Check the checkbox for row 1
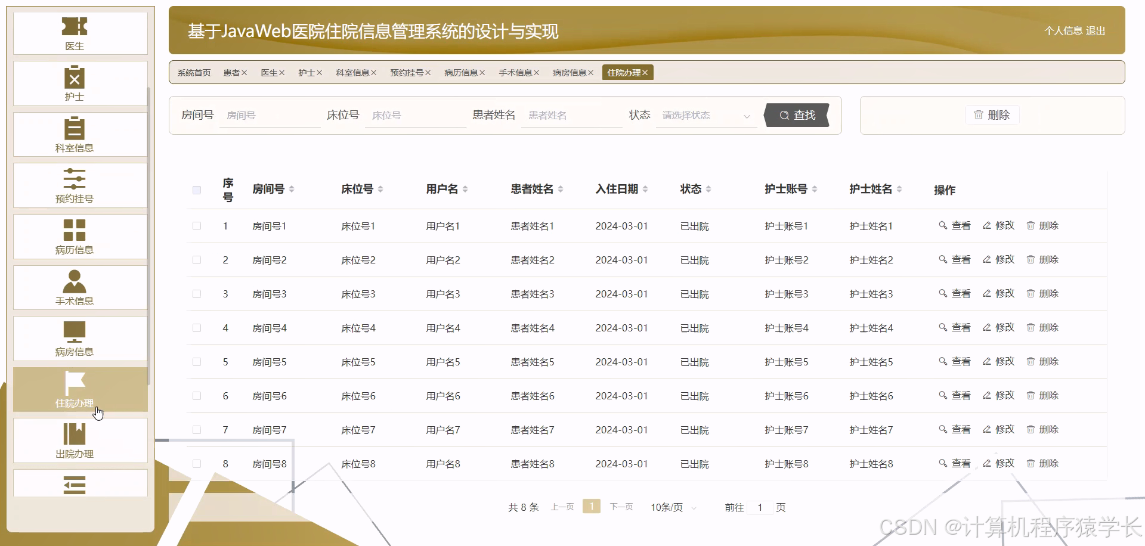1145x546 pixels. [197, 226]
